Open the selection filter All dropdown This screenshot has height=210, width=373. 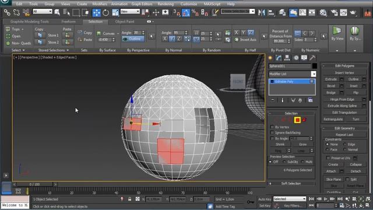click(43, 11)
